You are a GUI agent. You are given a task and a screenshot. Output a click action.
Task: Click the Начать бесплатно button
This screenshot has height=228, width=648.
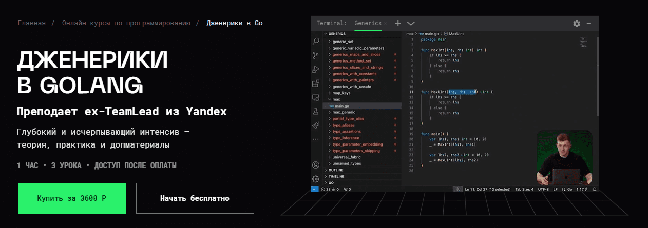[195, 198]
